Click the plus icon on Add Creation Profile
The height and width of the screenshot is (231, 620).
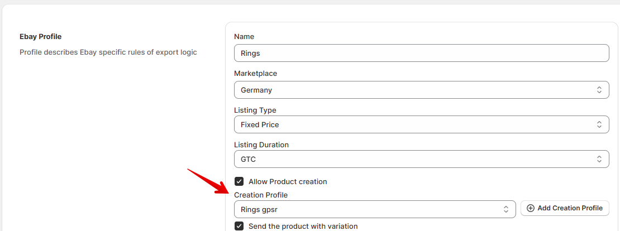(531, 208)
